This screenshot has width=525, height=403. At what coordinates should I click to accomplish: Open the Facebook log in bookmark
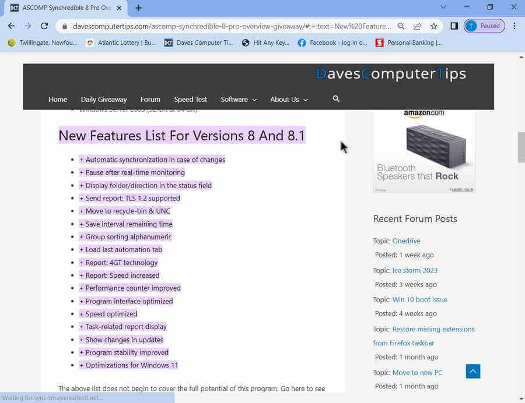[332, 43]
